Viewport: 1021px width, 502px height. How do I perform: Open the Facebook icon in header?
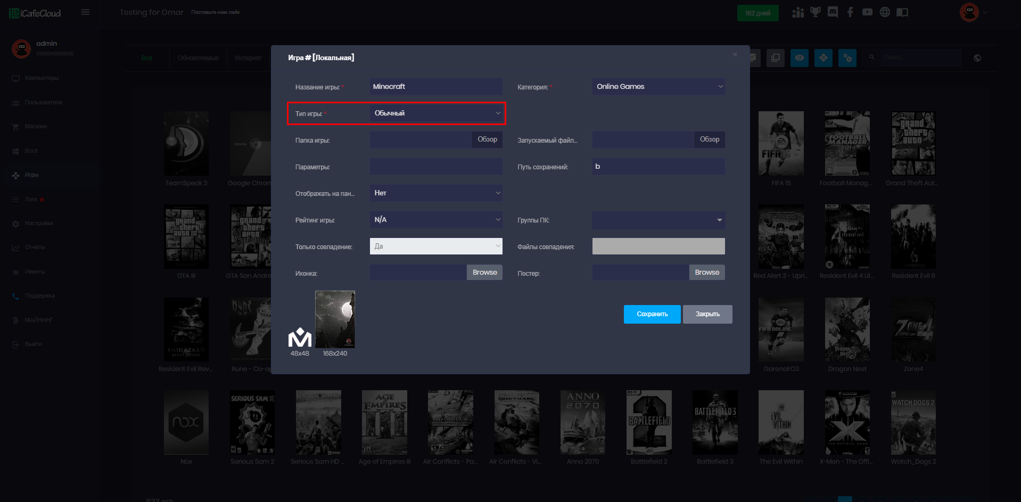850,12
